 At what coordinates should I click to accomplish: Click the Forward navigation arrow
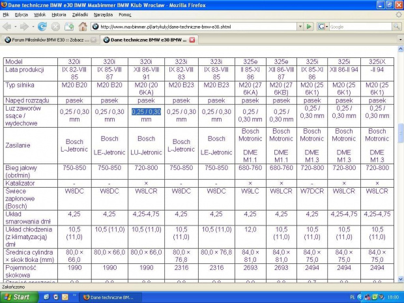coord(24,27)
